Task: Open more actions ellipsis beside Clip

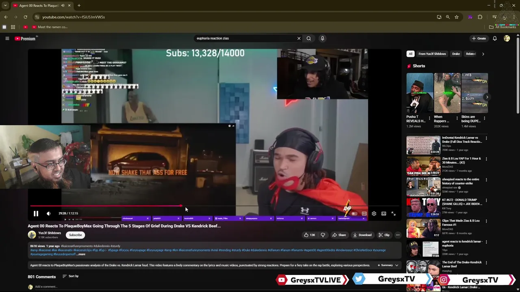Action: coord(398,235)
